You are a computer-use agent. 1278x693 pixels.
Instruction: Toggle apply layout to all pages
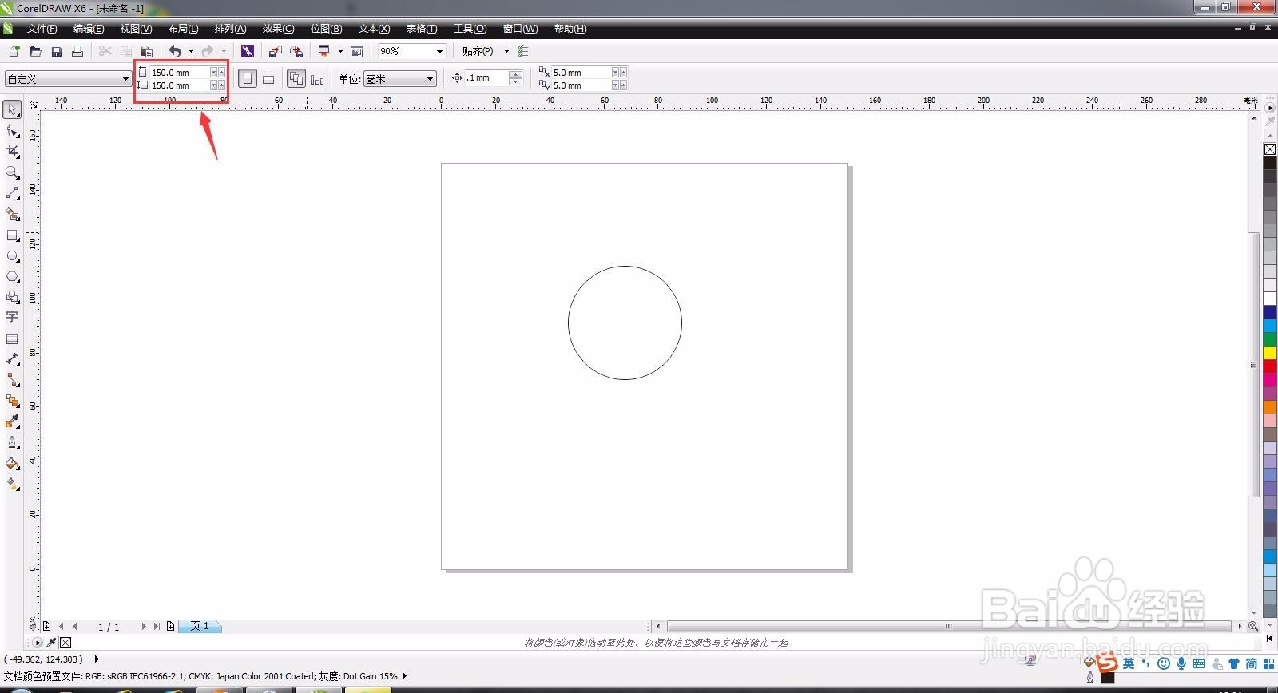[x=296, y=78]
